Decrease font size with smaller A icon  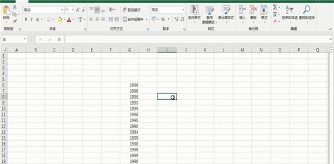83,10
